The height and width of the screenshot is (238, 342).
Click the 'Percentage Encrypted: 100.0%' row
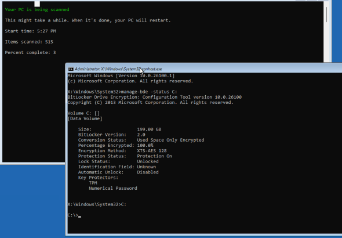pyautogui.click(x=115, y=145)
